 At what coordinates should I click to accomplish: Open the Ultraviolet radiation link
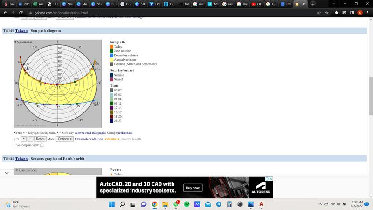point(89,139)
